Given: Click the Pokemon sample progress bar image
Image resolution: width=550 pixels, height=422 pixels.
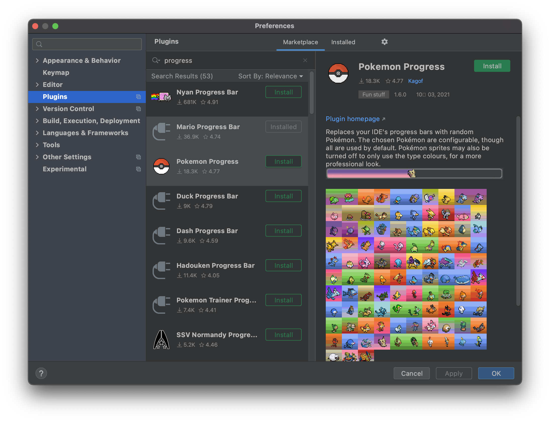Looking at the screenshot, I should pos(414,174).
